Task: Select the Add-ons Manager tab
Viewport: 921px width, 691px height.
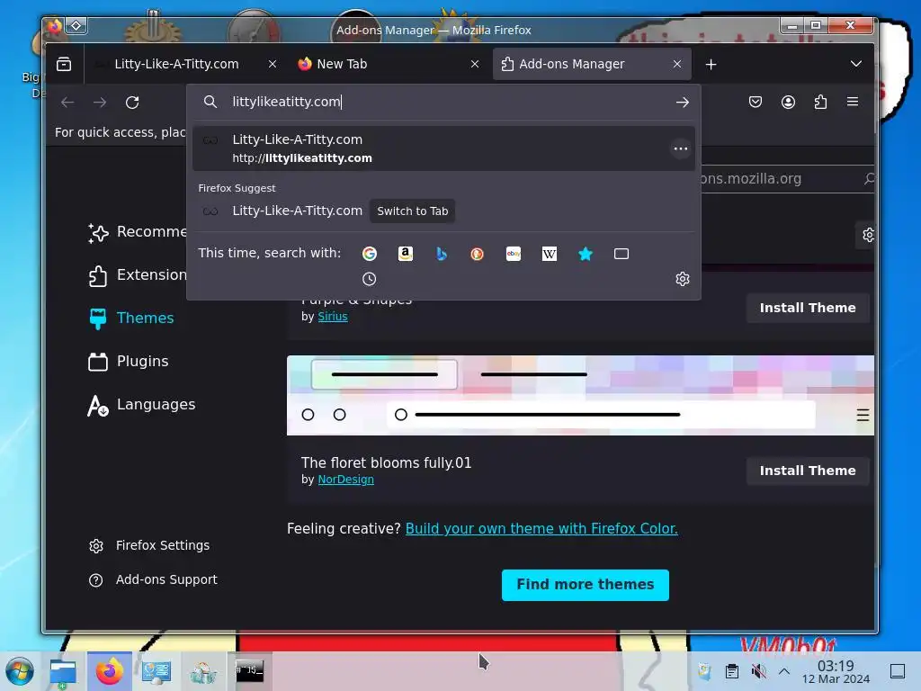Action: tap(571, 64)
